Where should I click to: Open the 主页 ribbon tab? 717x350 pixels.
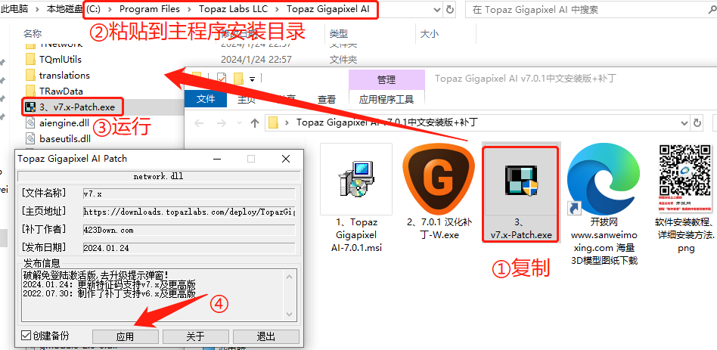point(246,99)
